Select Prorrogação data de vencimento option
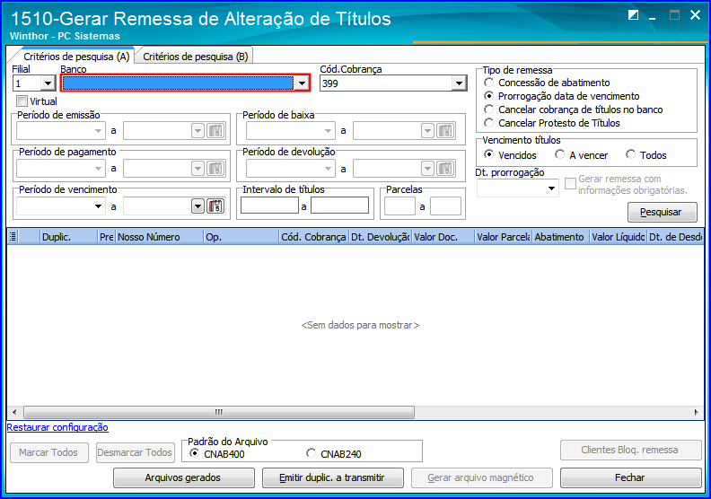 (x=488, y=96)
